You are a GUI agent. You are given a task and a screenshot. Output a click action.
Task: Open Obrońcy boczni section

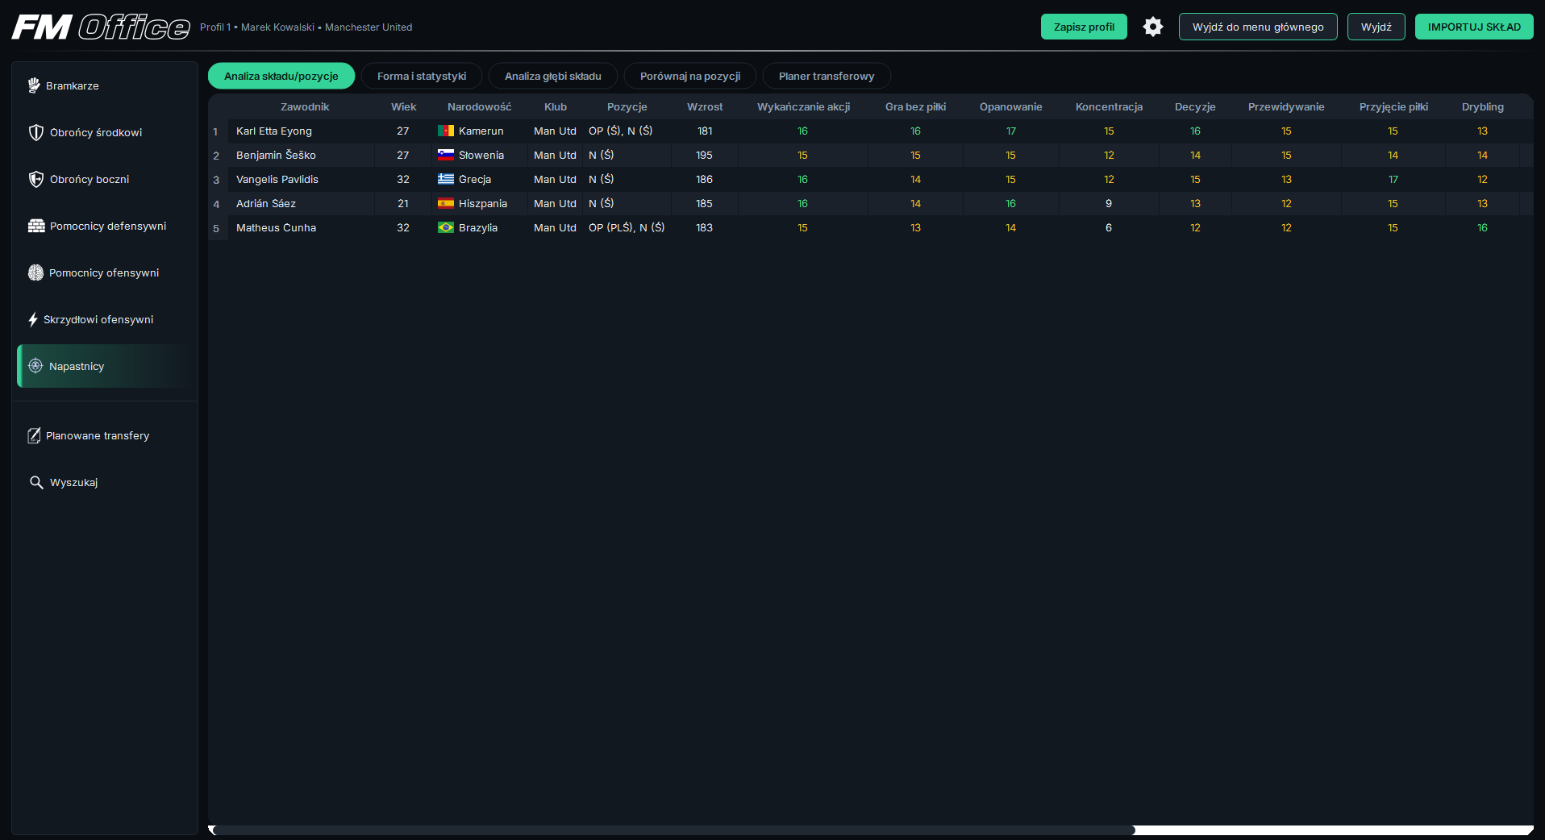pyautogui.click(x=105, y=179)
